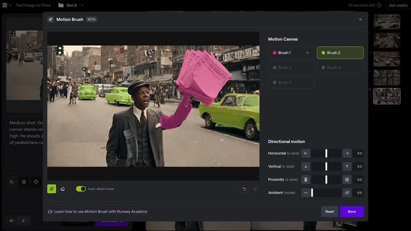Toggle the Auto-detect area switch
411x231 pixels.
[81, 189]
